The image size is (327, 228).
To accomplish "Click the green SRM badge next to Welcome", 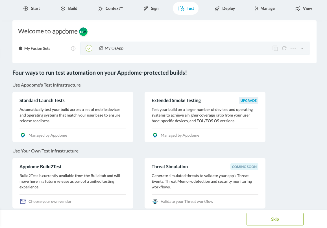I will (x=83, y=32).
